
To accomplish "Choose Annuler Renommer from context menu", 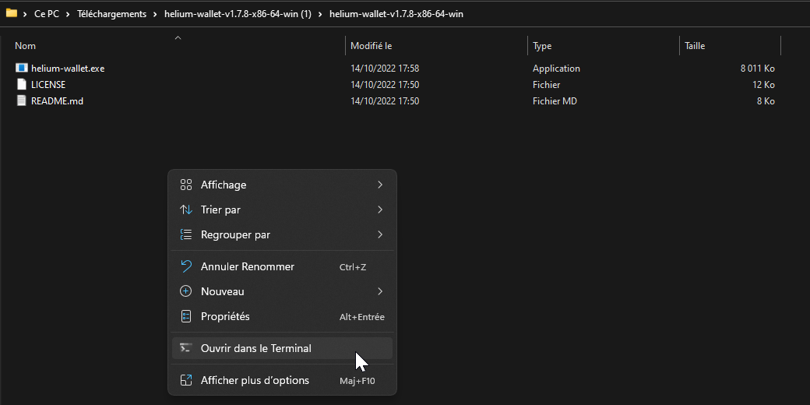I will tap(248, 267).
